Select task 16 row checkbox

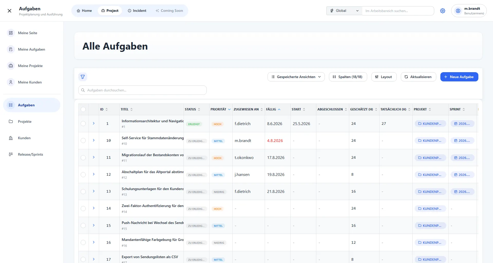coord(83,242)
